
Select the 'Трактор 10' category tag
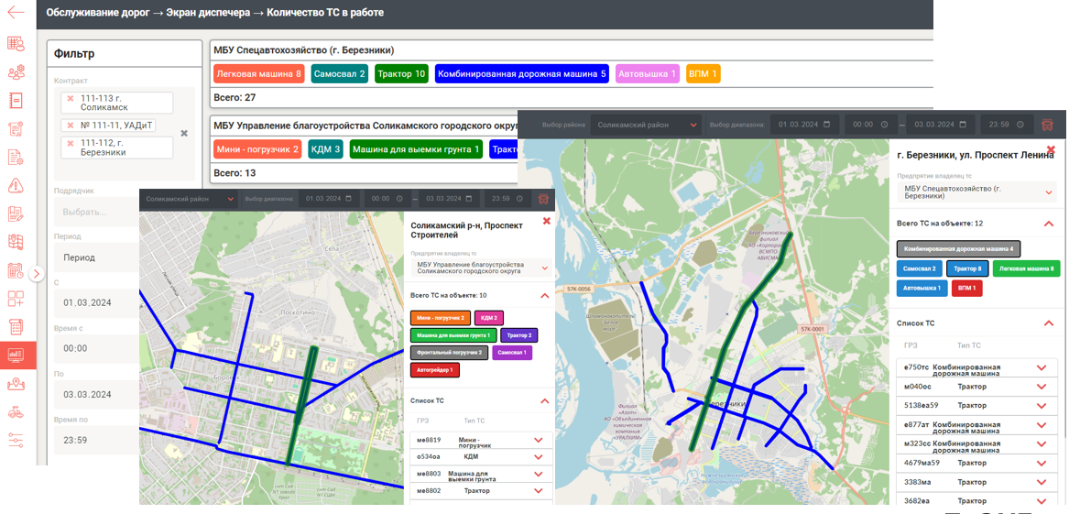pyautogui.click(x=400, y=74)
